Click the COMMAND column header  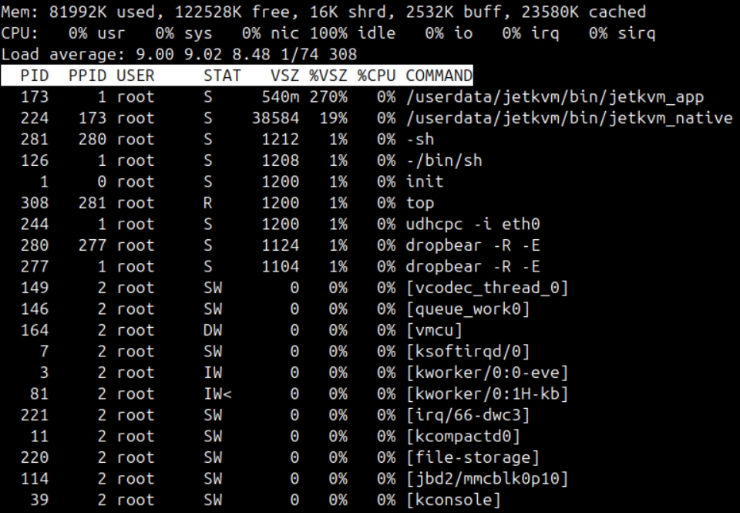click(x=439, y=76)
